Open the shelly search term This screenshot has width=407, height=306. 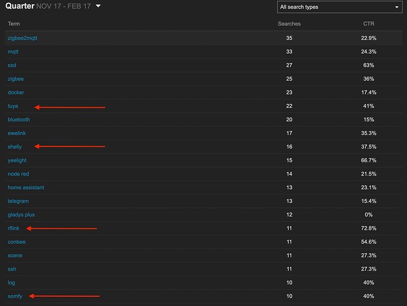[x=15, y=147]
